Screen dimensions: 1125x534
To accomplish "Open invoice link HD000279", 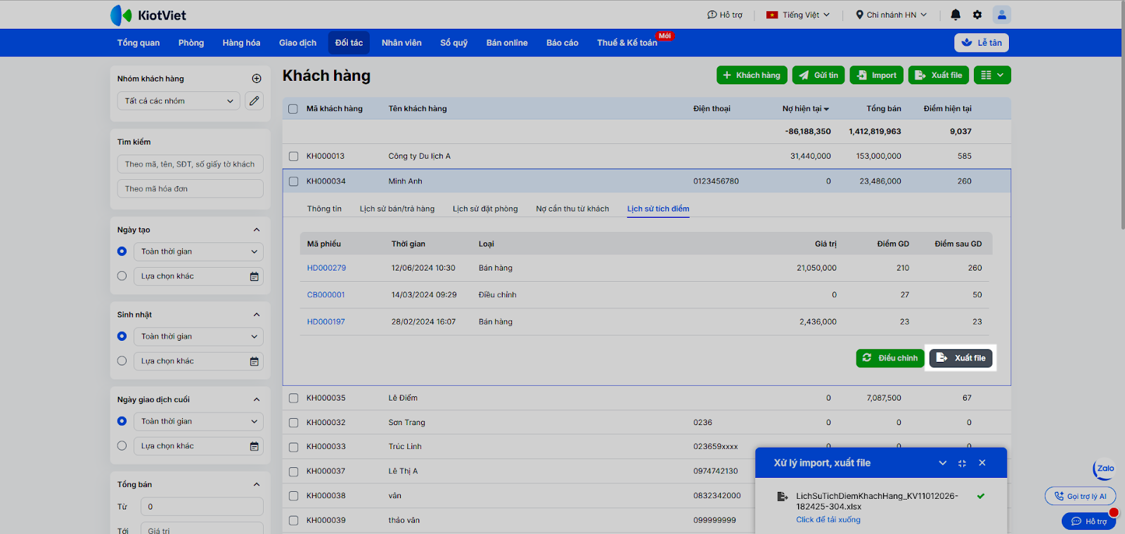I will pos(326,268).
